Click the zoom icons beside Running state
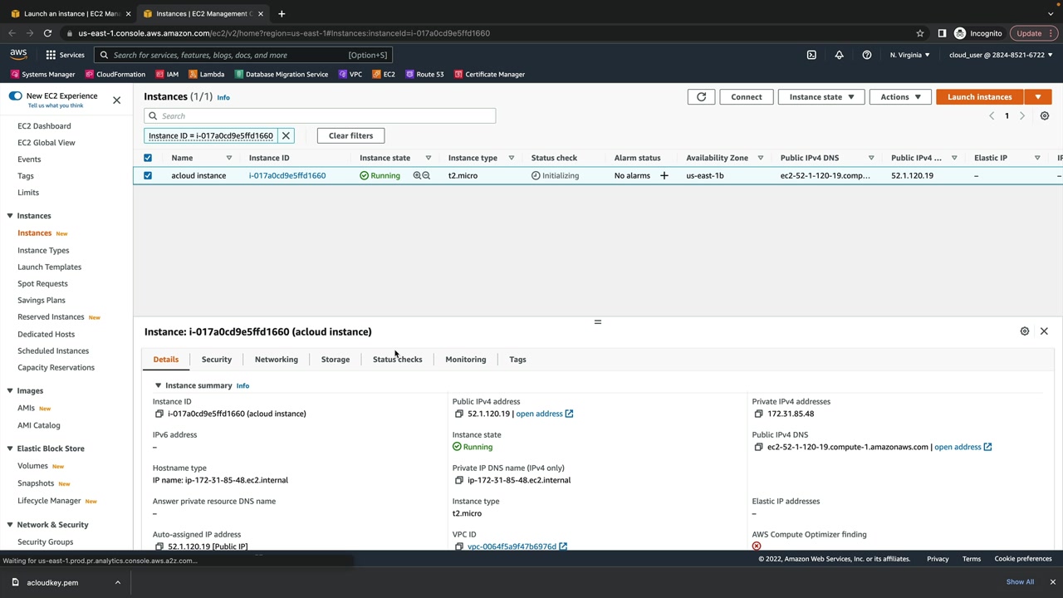Image resolution: width=1063 pixels, height=598 pixels. click(x=422, y=176)
